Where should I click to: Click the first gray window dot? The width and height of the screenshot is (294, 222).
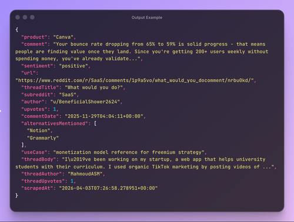pyautogui.click(x=18, y=17)
